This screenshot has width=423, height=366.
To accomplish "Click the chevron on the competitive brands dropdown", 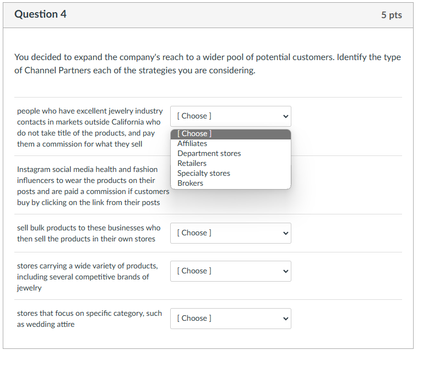I will 285,271.
